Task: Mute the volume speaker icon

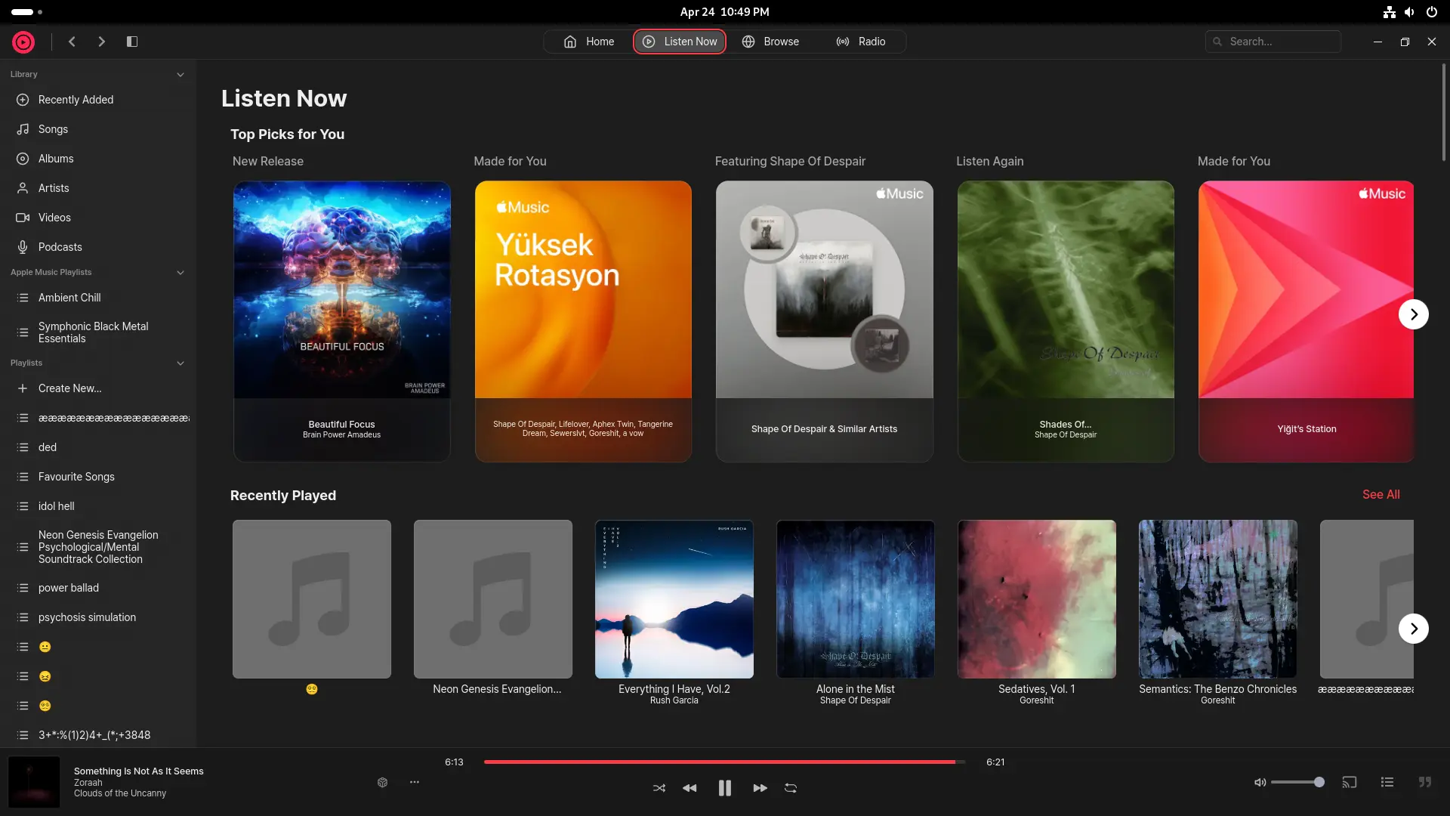Action: coord(1260,782)
